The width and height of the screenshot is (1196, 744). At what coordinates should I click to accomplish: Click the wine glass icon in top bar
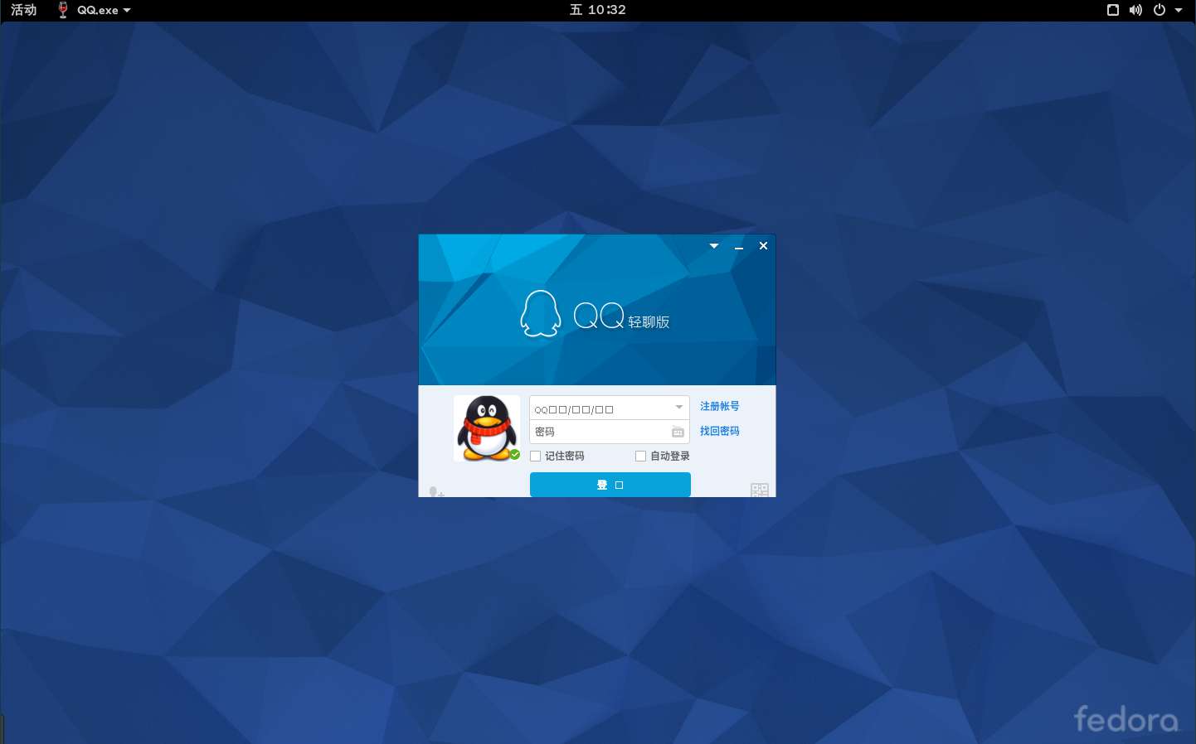pos(63,10)
